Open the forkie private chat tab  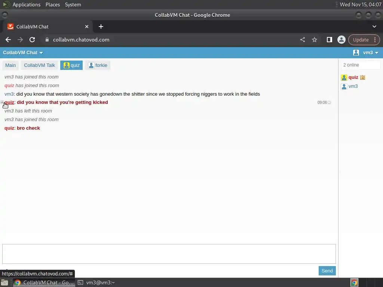[98, 65]
